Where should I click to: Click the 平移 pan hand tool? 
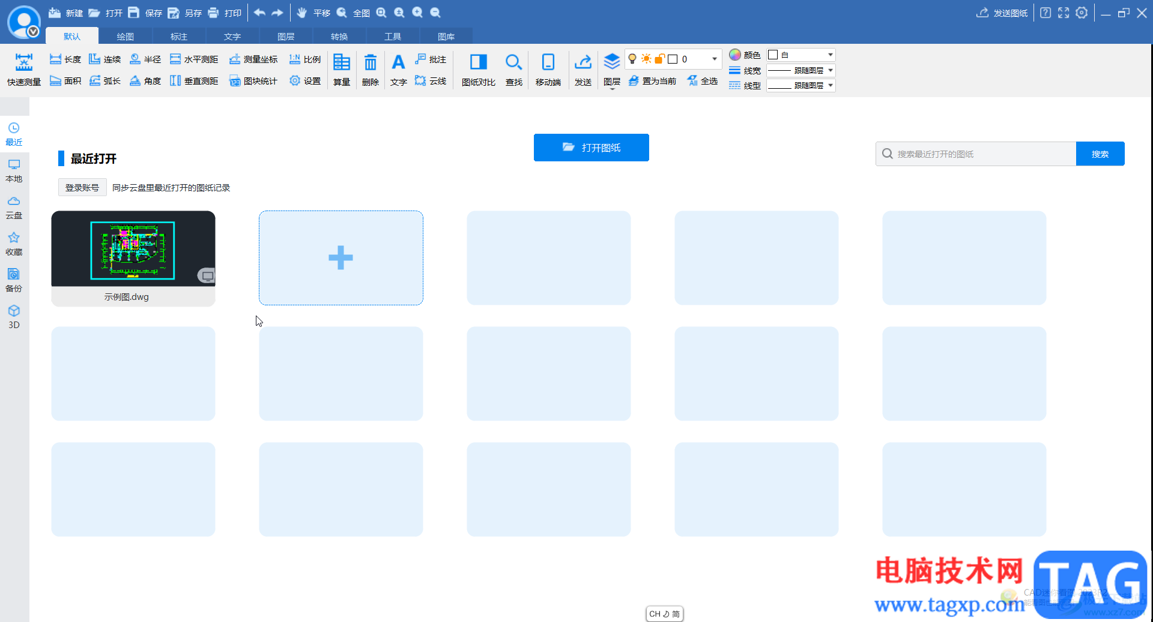[313, 13]
